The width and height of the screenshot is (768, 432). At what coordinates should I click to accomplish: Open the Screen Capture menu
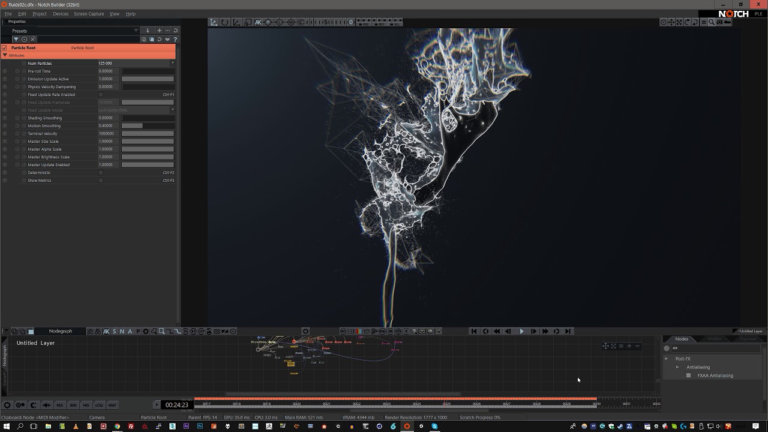[x=89, y=14]
